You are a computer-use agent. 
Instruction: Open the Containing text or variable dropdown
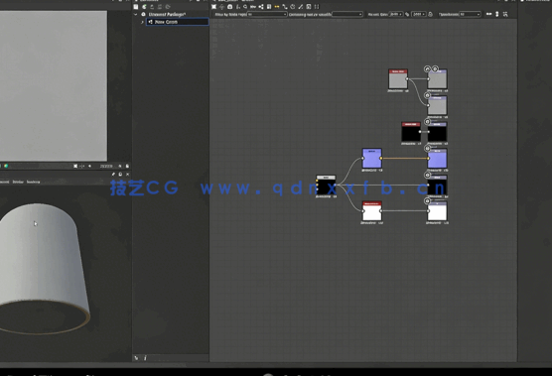pos(347,15)
